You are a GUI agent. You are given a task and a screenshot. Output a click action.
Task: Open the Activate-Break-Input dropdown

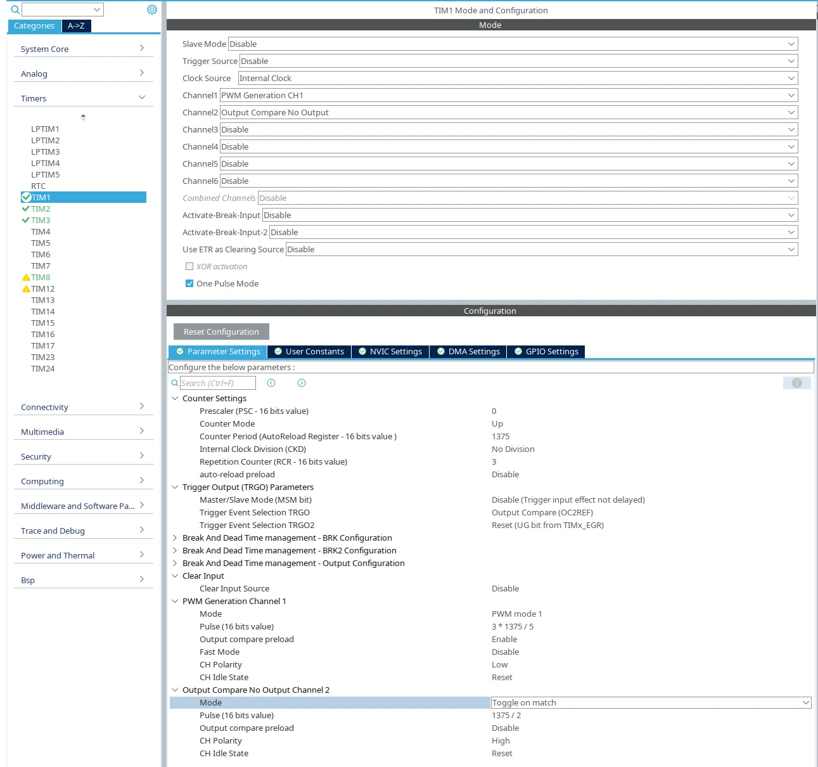tap(530, 215)
